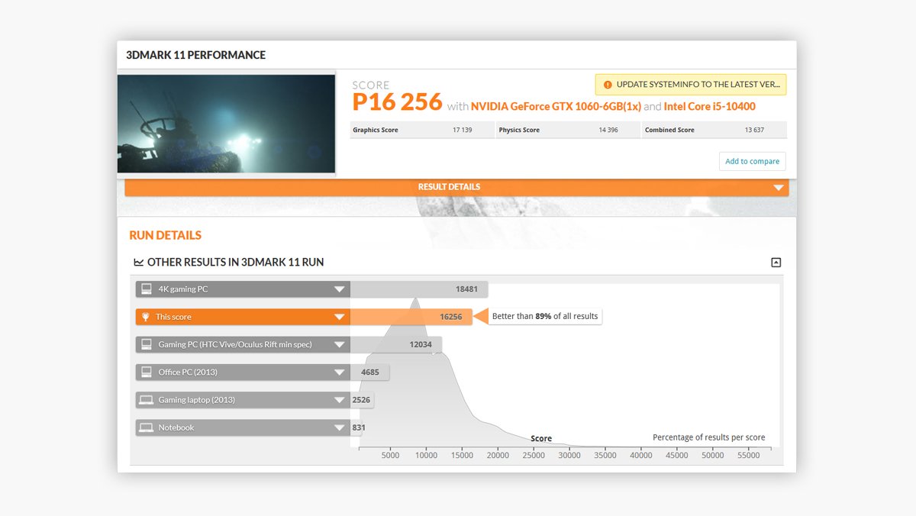Click the 12034 score bar
916x516 pixels.
point(396,344)
